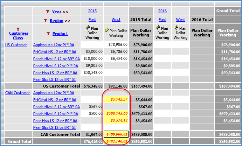Click the CAN Customer row link
Image resolution: width=242 pixels, height=146 pixels.
(18, 93)
